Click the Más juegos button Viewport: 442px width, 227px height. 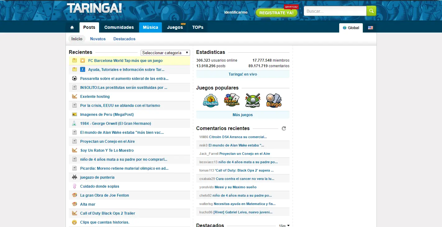coord(243,115)
